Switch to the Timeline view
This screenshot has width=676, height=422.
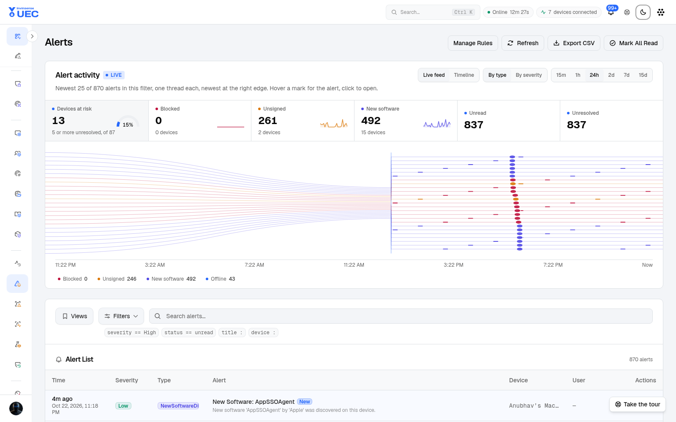(x=464, y=75)
